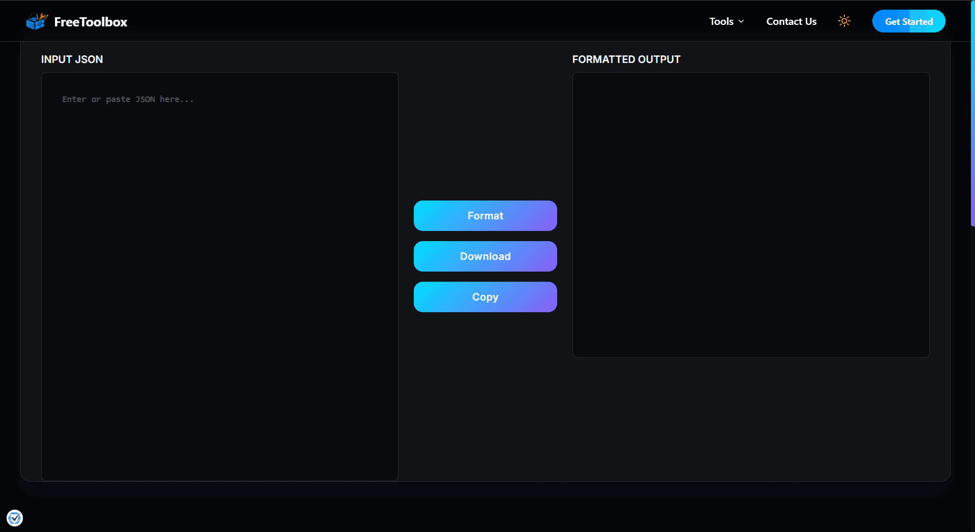Image resolution: width=975 pixels, height=532 pixels.
Task: Click the FreeToolbox brand name link
Action: click(90, 21)
